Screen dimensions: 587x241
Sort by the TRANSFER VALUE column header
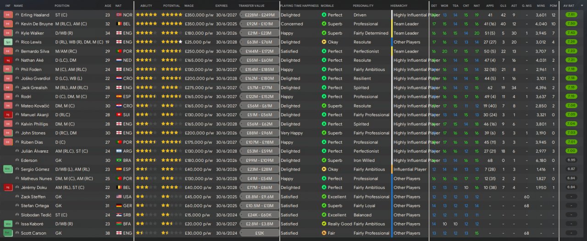pyautogui.click(x=252, y=5)
